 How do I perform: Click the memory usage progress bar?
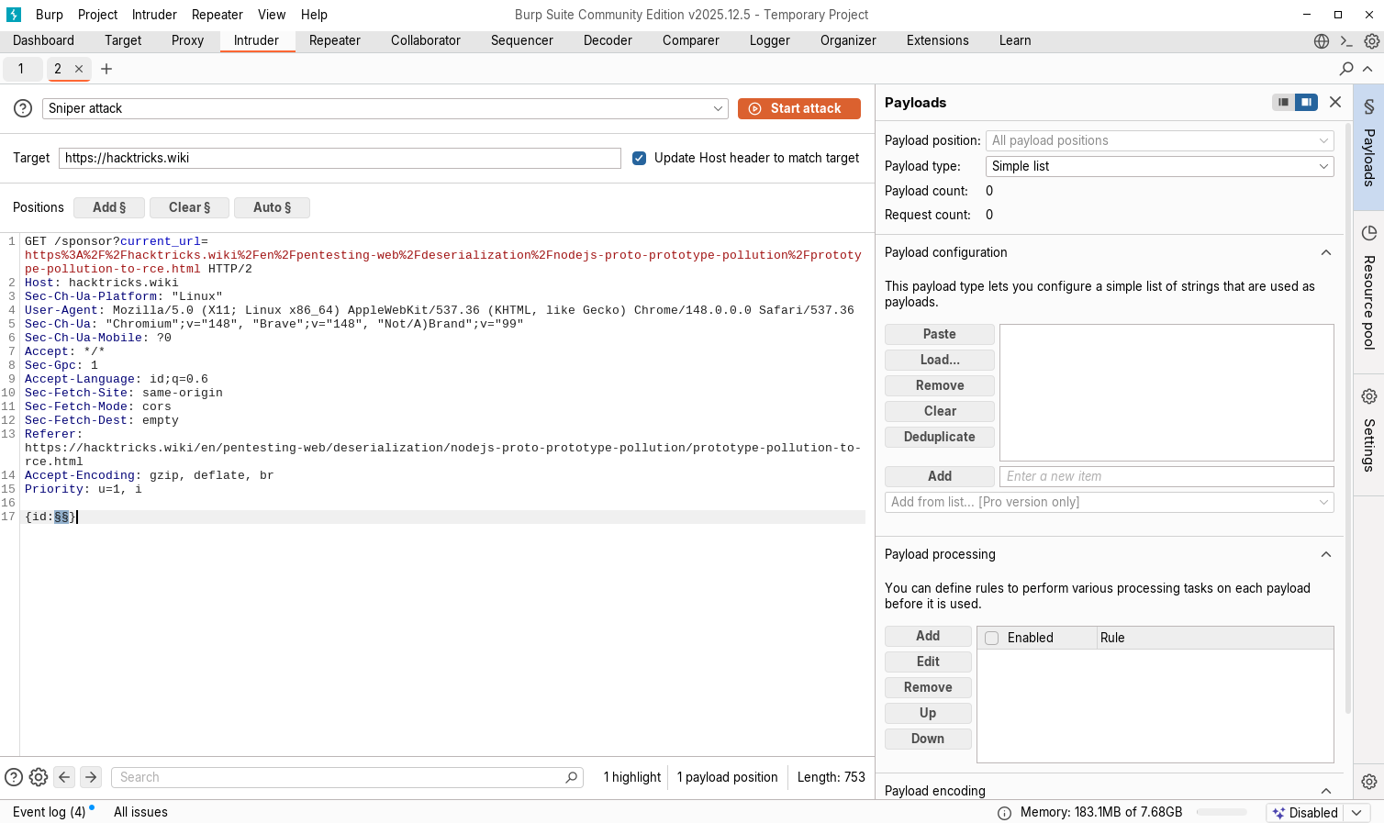coord(1222,813)
